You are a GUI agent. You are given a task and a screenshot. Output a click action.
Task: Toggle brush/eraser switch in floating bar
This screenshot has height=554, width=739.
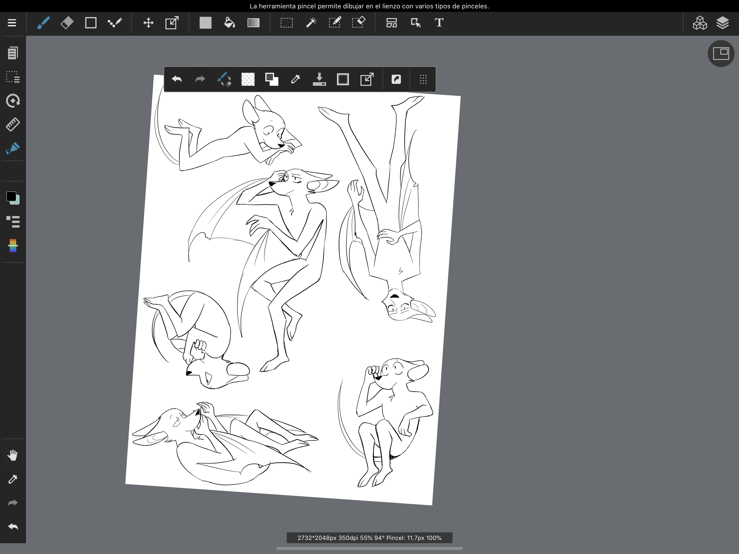pos(224,80)
